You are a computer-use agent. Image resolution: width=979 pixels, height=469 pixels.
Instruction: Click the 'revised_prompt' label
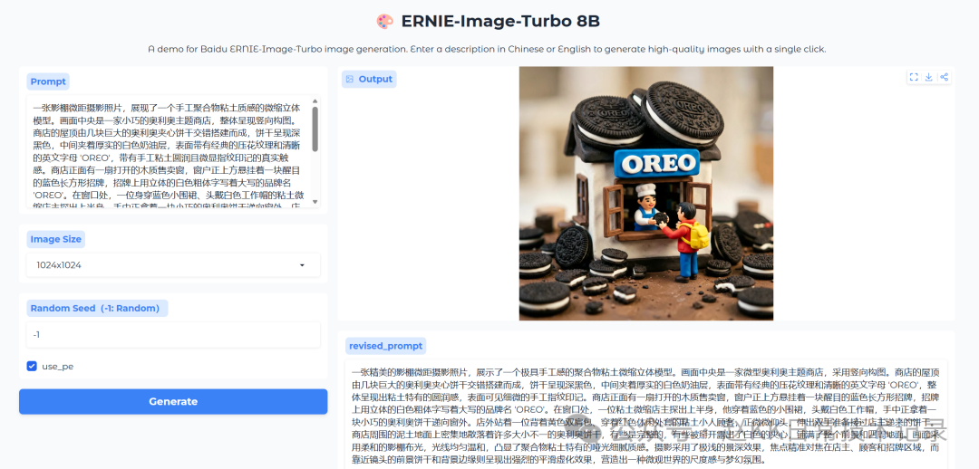point(386,346)
